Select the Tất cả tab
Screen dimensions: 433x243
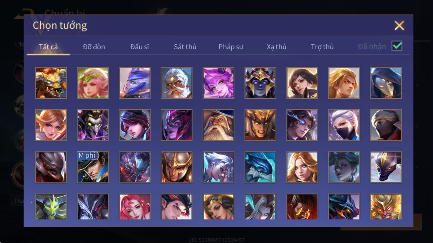pos(48,47)
